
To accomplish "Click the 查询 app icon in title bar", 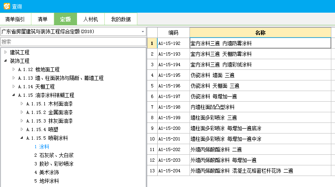I will [x=7, y=6].
